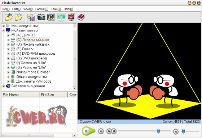The width and height of the screenshot is (202, 138).
Task: Expand the Мои документы tree node
Action: coord(4,26)
